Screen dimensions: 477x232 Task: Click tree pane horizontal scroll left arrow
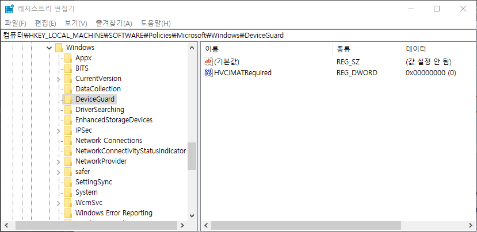[6, 225]
